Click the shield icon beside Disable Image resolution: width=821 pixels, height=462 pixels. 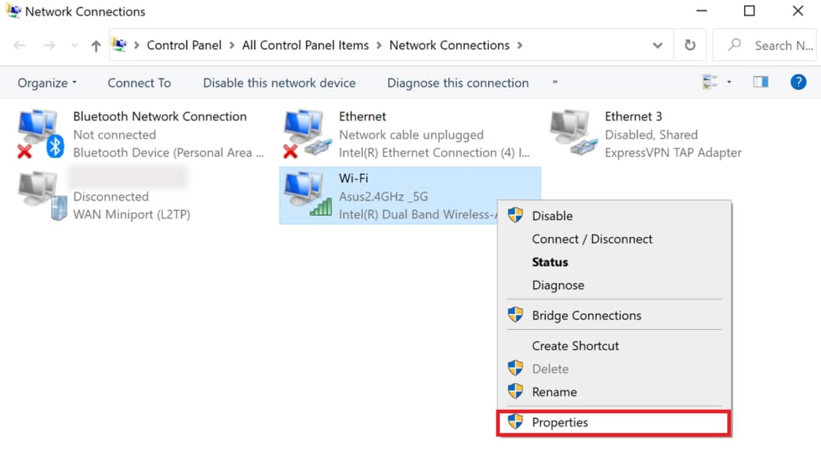(515, 216)
